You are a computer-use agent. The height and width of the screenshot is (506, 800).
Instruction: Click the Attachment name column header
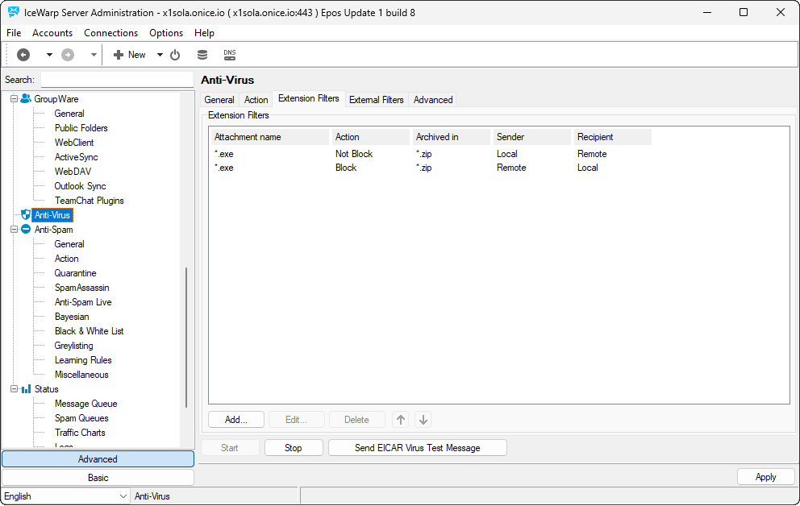269,137
